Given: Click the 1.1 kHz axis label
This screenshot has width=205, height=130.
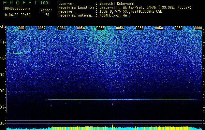Looking at the screenshot, I should click(3, 42).
